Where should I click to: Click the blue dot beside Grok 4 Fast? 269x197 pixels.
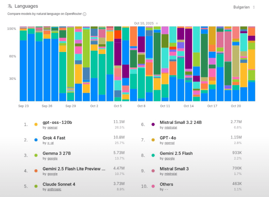36,140
